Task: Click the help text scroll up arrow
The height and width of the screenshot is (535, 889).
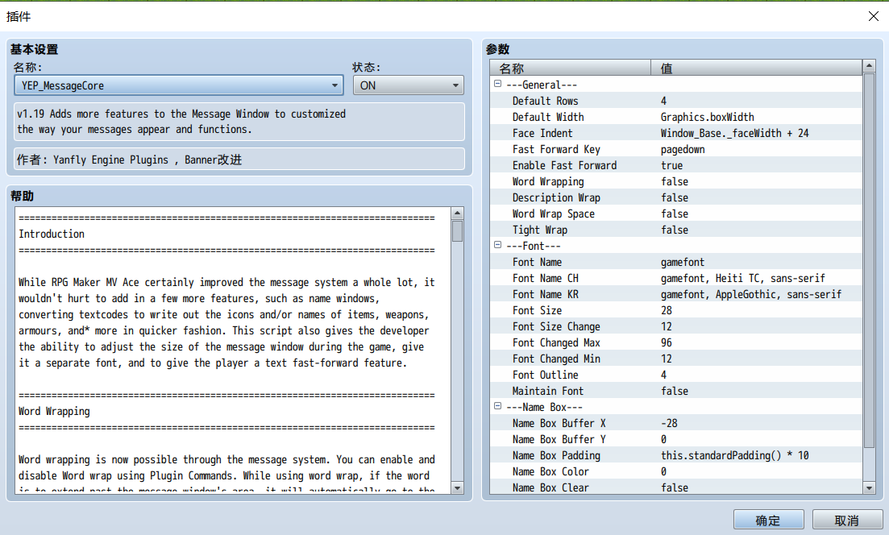Action: (x=458, y=213)
